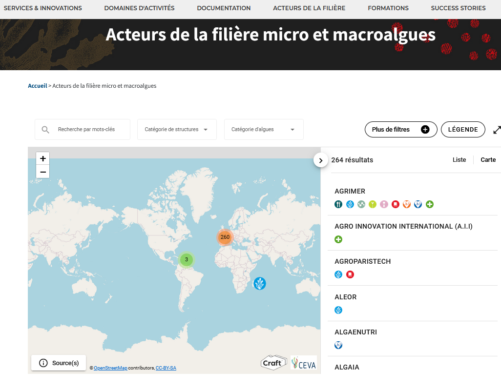
Task: Open the FORMATIONS menu
Action: (388, 8)
